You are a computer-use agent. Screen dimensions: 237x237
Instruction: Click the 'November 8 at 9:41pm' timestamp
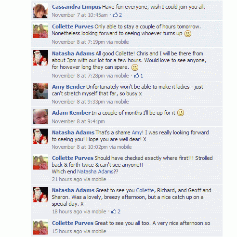point(78,121)
